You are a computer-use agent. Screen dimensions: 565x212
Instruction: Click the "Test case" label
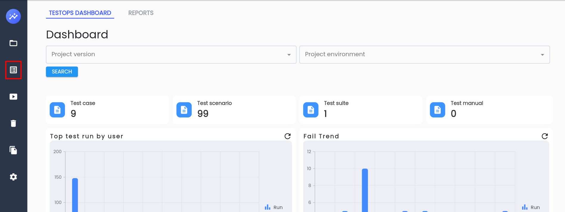pyautogui.click(x=83, y=103)
